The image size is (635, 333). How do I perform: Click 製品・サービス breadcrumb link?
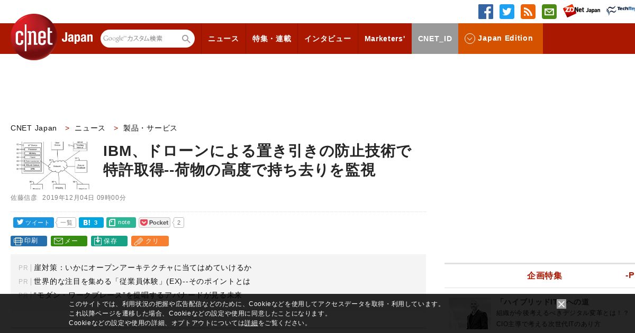(x=150, y=128)
